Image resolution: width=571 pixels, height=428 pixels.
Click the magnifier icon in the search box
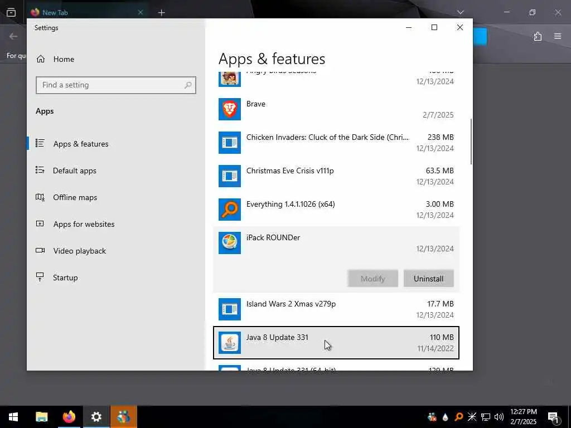(x=188, y=85)
